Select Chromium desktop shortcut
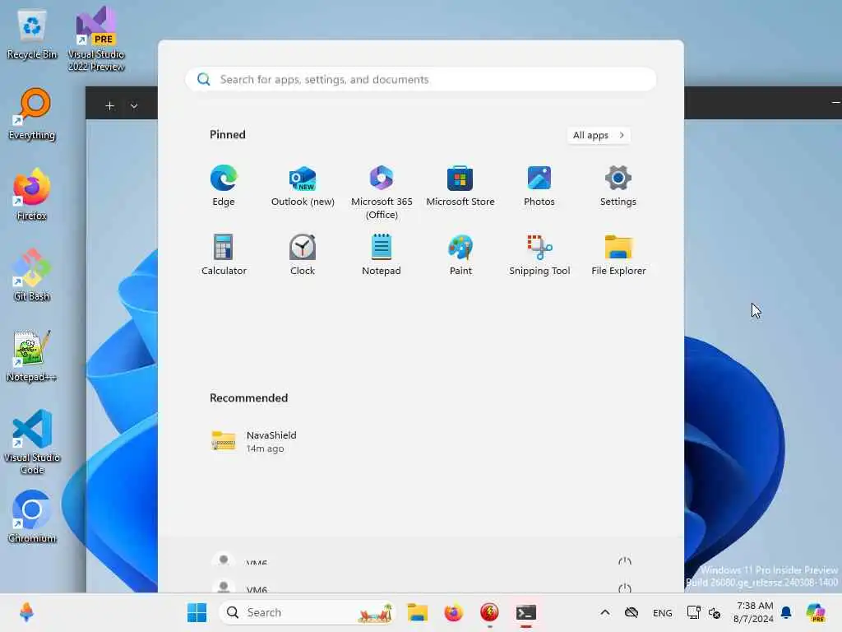The image size is (842, 632). click(x=32, y=517)
